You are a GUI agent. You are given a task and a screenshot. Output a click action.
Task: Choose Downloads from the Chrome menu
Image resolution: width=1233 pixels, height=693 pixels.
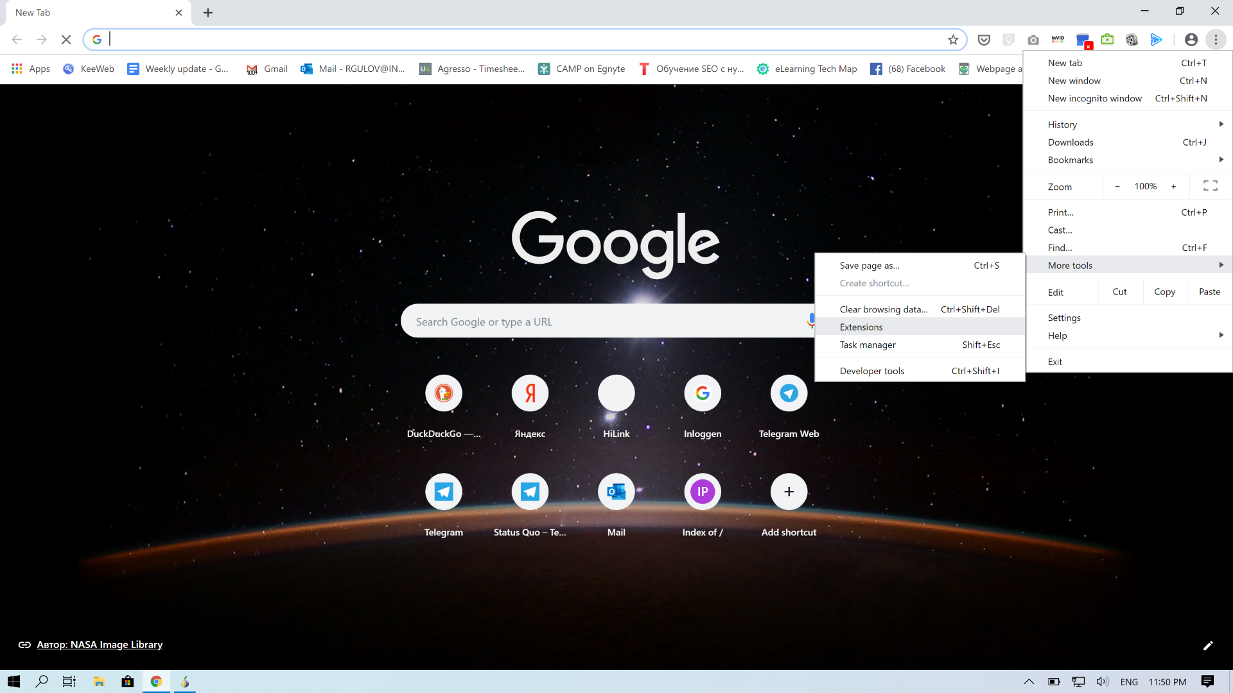pyautogui.click(x=1129, y=142)
